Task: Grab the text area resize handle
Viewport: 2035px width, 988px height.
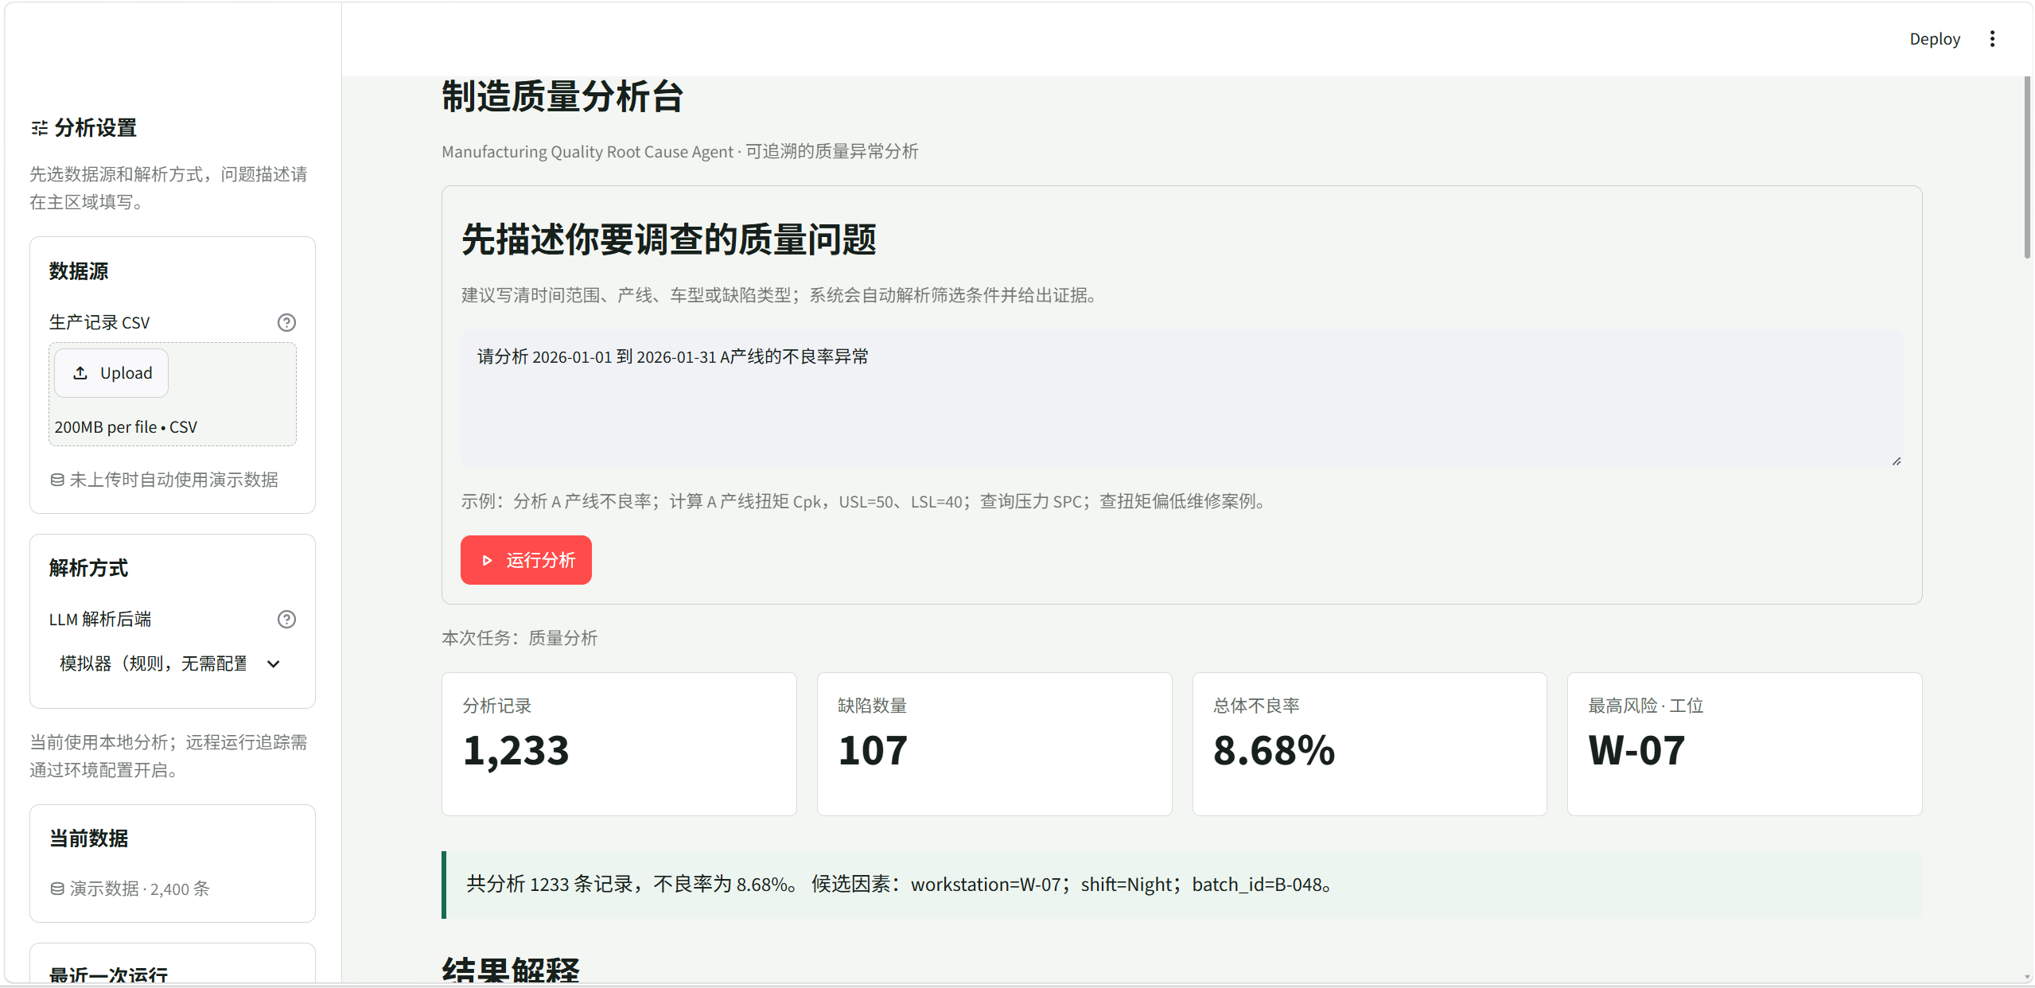Action: pyautogui.click(x=1897, y=461)
